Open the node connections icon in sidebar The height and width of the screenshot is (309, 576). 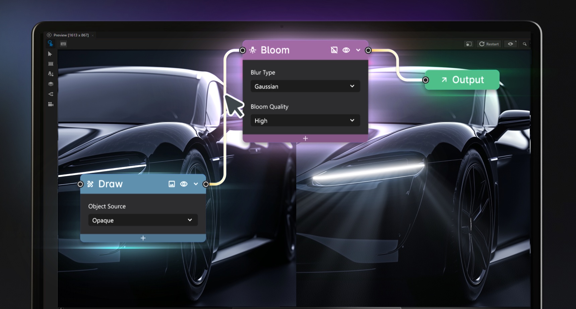(51, 94)
